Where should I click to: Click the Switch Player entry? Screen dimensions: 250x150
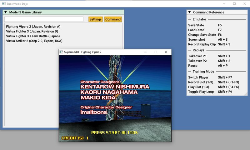pos(198,77)
